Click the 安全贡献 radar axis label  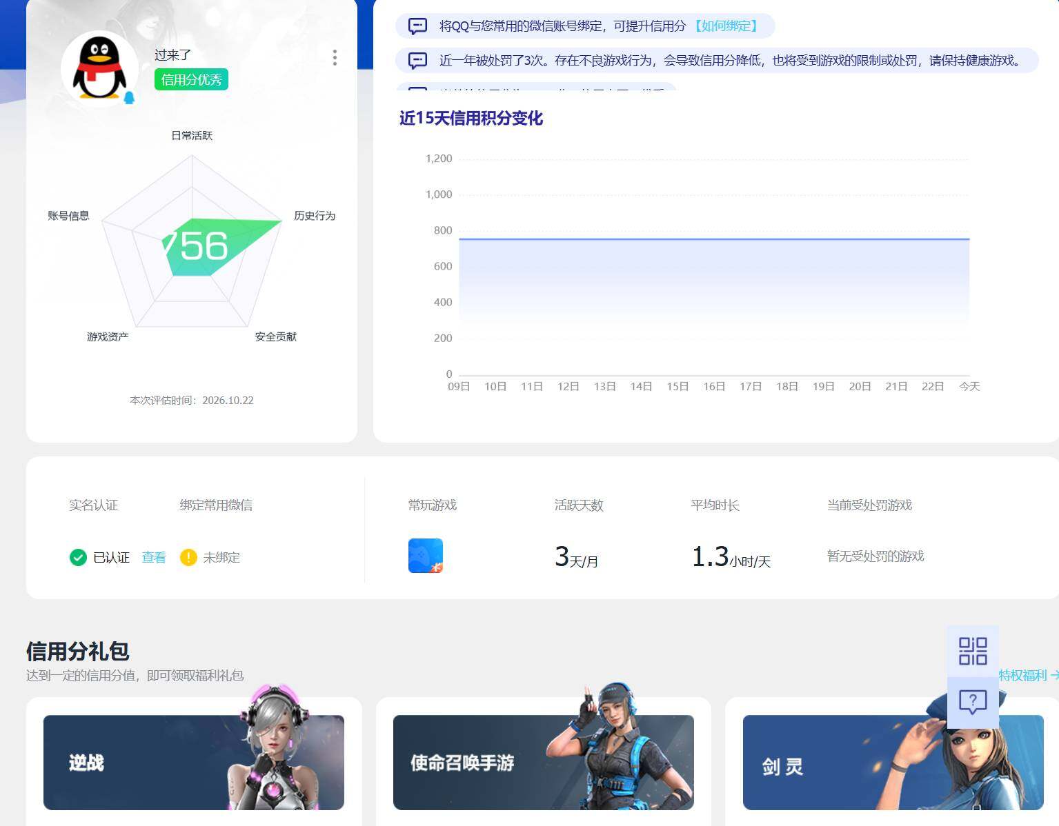[276, 336]
